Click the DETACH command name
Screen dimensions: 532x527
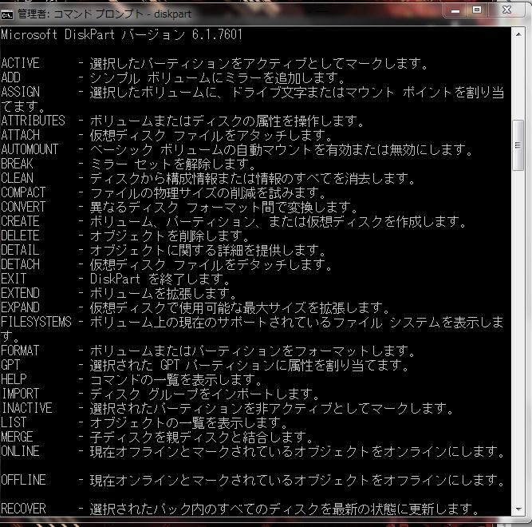(21, 264)
